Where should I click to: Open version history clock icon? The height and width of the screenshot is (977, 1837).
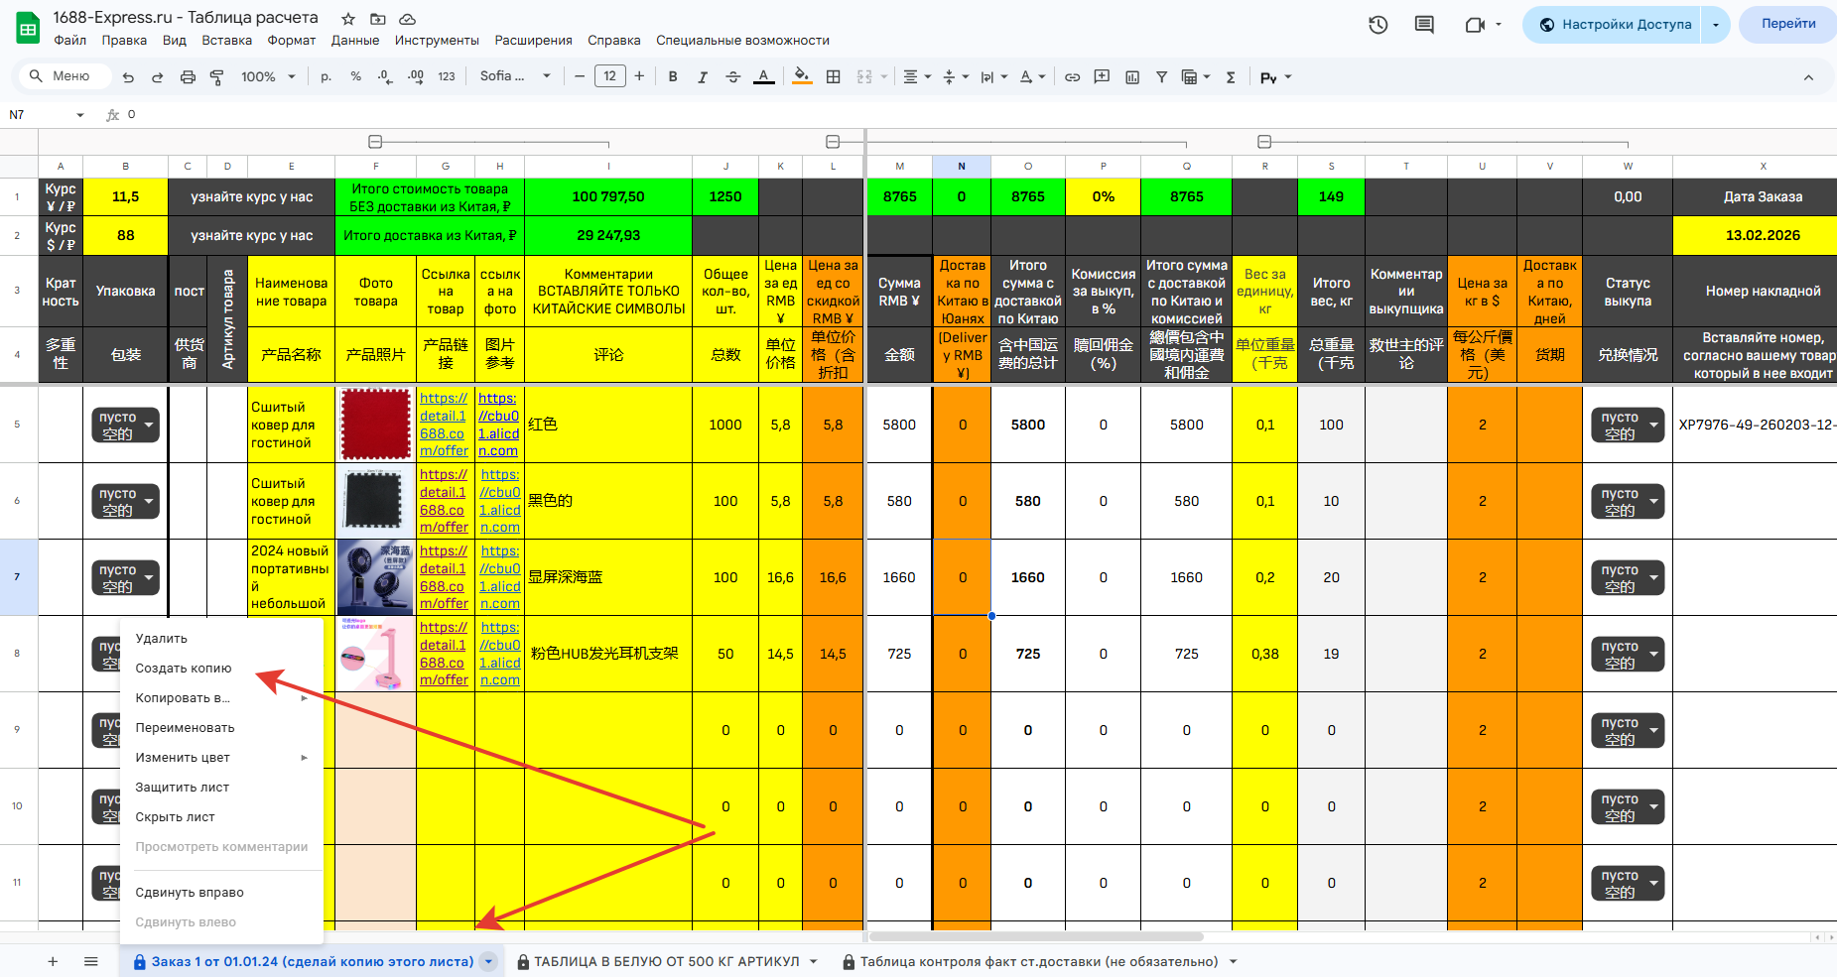click(1378, 25)
